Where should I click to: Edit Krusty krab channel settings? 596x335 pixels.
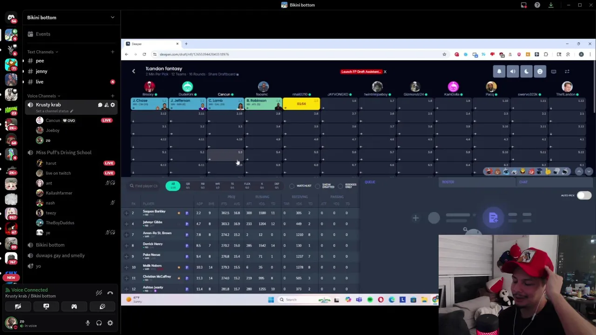tap(112, 105)
